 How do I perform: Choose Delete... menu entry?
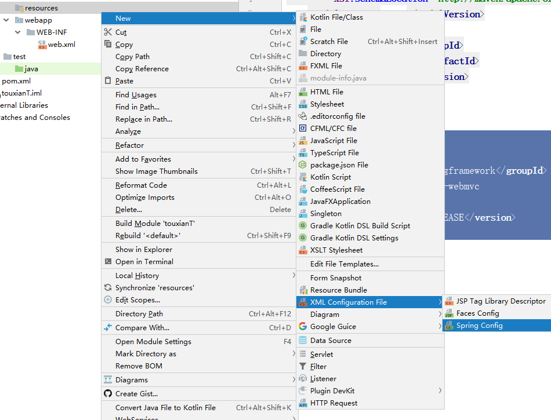tap(199, 210)
